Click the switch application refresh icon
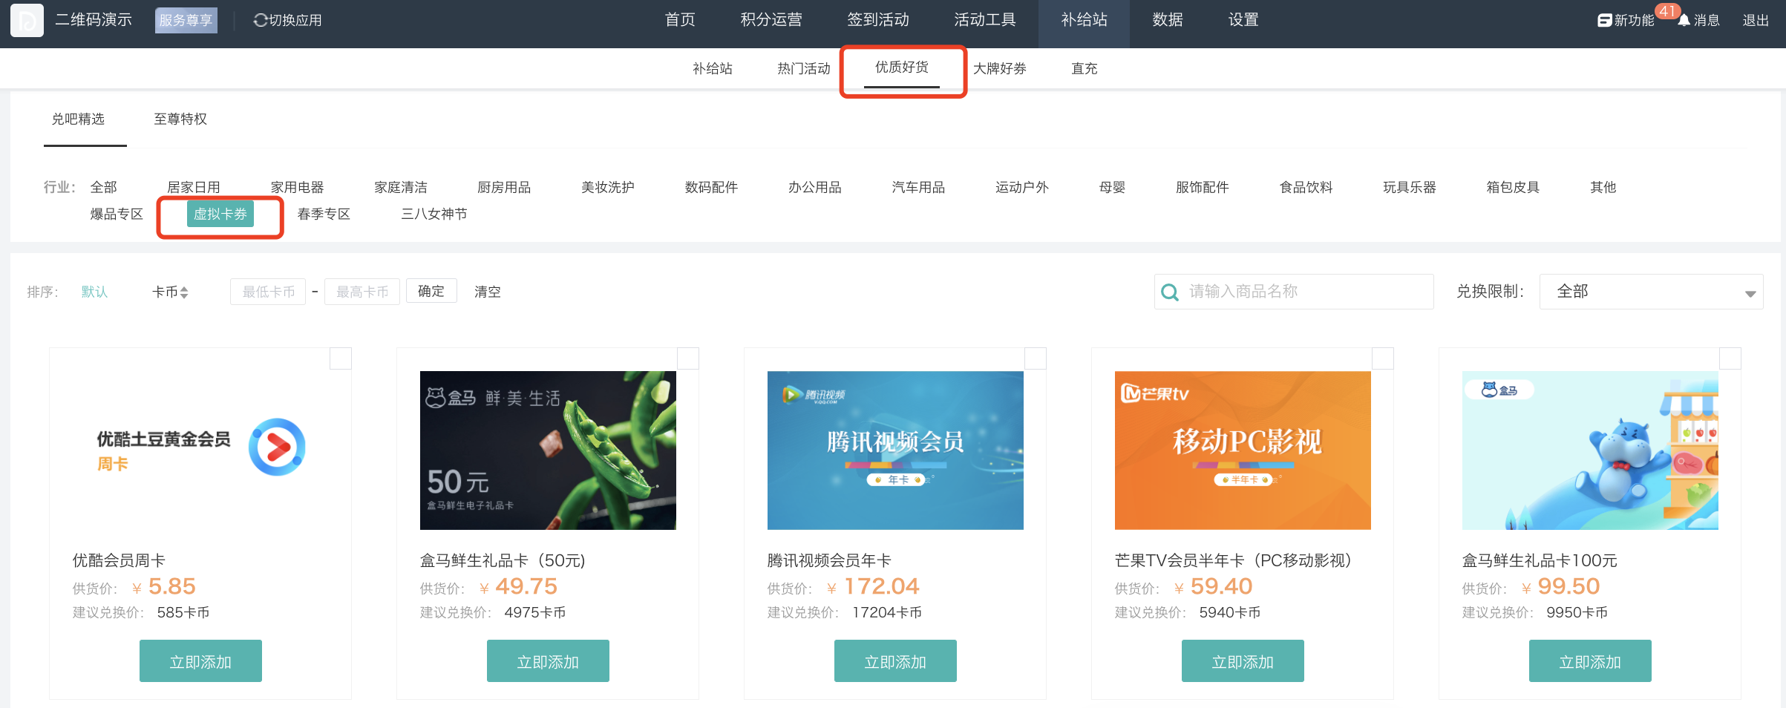1786x708 pixels. tap(261, 21)
